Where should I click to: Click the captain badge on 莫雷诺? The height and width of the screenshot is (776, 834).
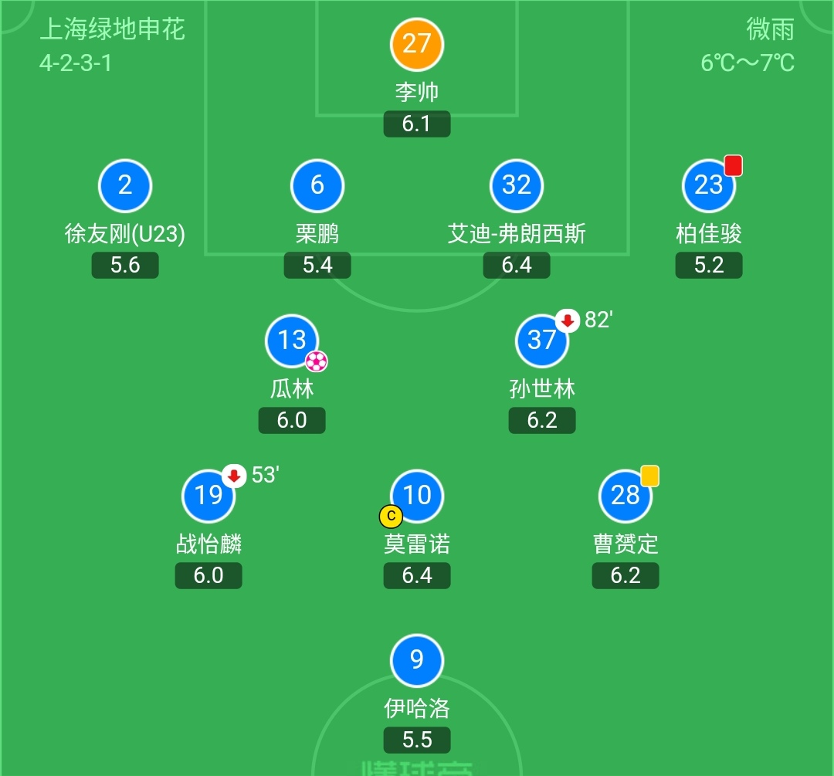coord(391,515)
